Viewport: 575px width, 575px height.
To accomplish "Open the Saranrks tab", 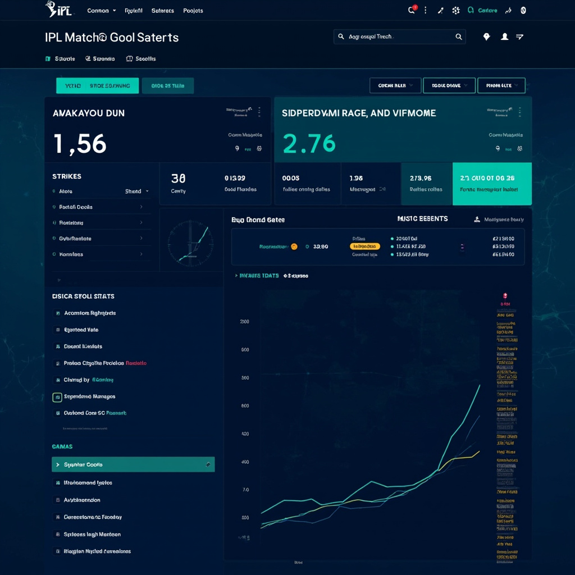I will tap(100, 58).
